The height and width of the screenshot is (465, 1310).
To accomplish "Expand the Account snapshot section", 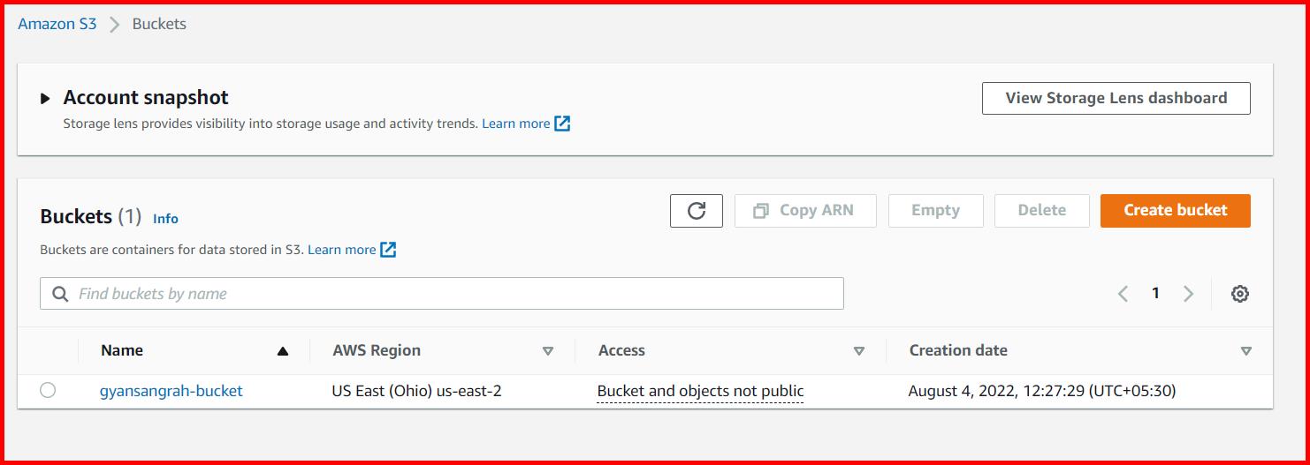I will pos(45,99).
